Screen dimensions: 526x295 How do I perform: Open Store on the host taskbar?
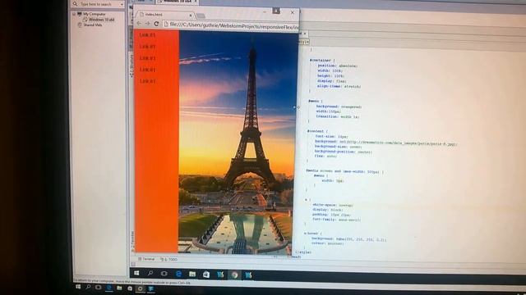click(x=130, y=288)
